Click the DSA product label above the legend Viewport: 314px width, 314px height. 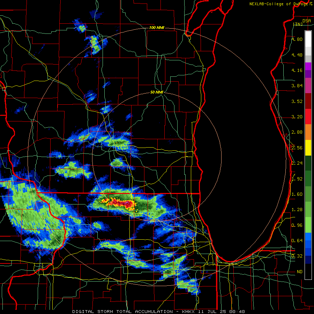click(x=307, y=21)
